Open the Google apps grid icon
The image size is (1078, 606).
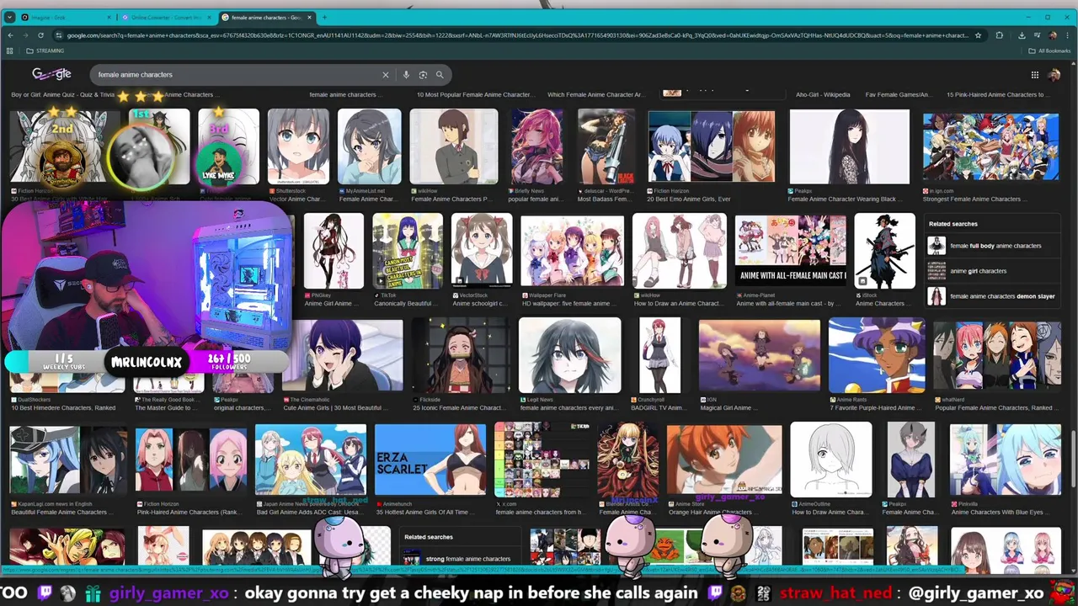(1034, 75)
